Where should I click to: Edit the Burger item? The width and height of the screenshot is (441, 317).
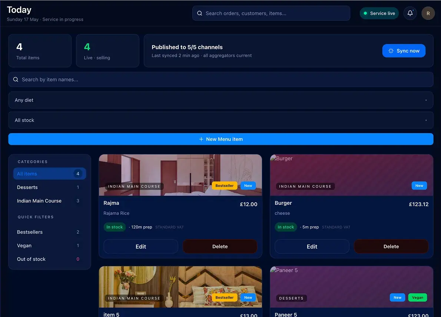point(312,246)
